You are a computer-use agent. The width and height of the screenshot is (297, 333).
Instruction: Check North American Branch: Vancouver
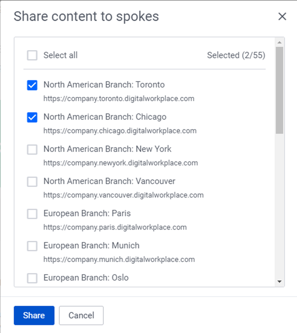[x=32, y=181]
